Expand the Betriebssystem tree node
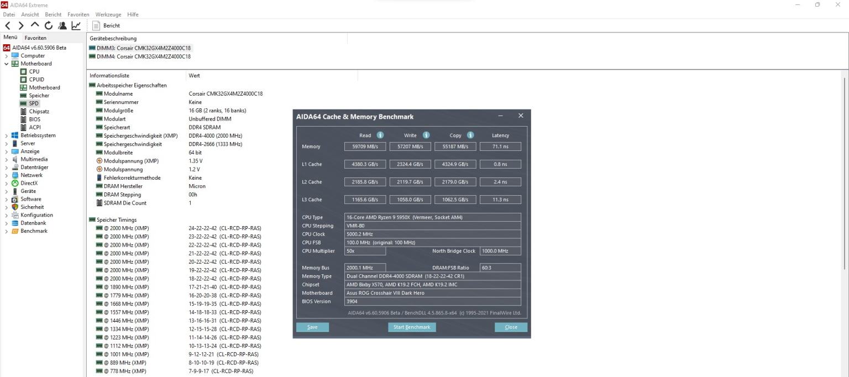 (x=7, y=135)
